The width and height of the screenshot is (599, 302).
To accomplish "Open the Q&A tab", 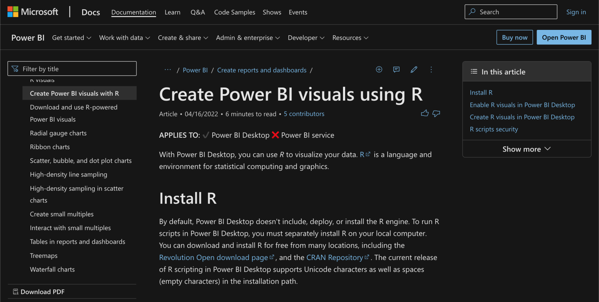I will coord(198,12).
